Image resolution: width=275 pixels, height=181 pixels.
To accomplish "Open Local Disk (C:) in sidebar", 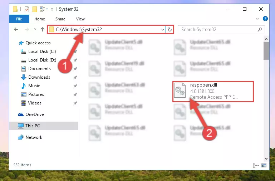I will tap(42, 52).
